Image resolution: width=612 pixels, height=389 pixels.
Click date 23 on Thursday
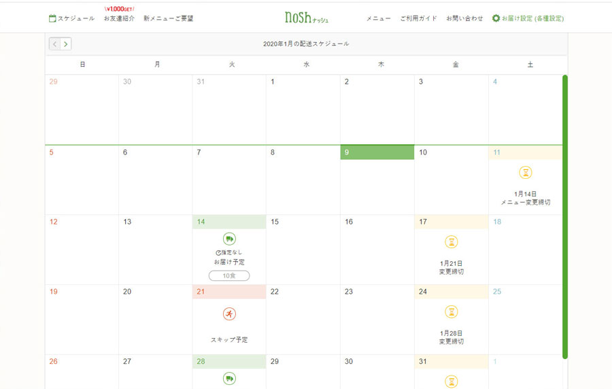(x=349, y=292)
